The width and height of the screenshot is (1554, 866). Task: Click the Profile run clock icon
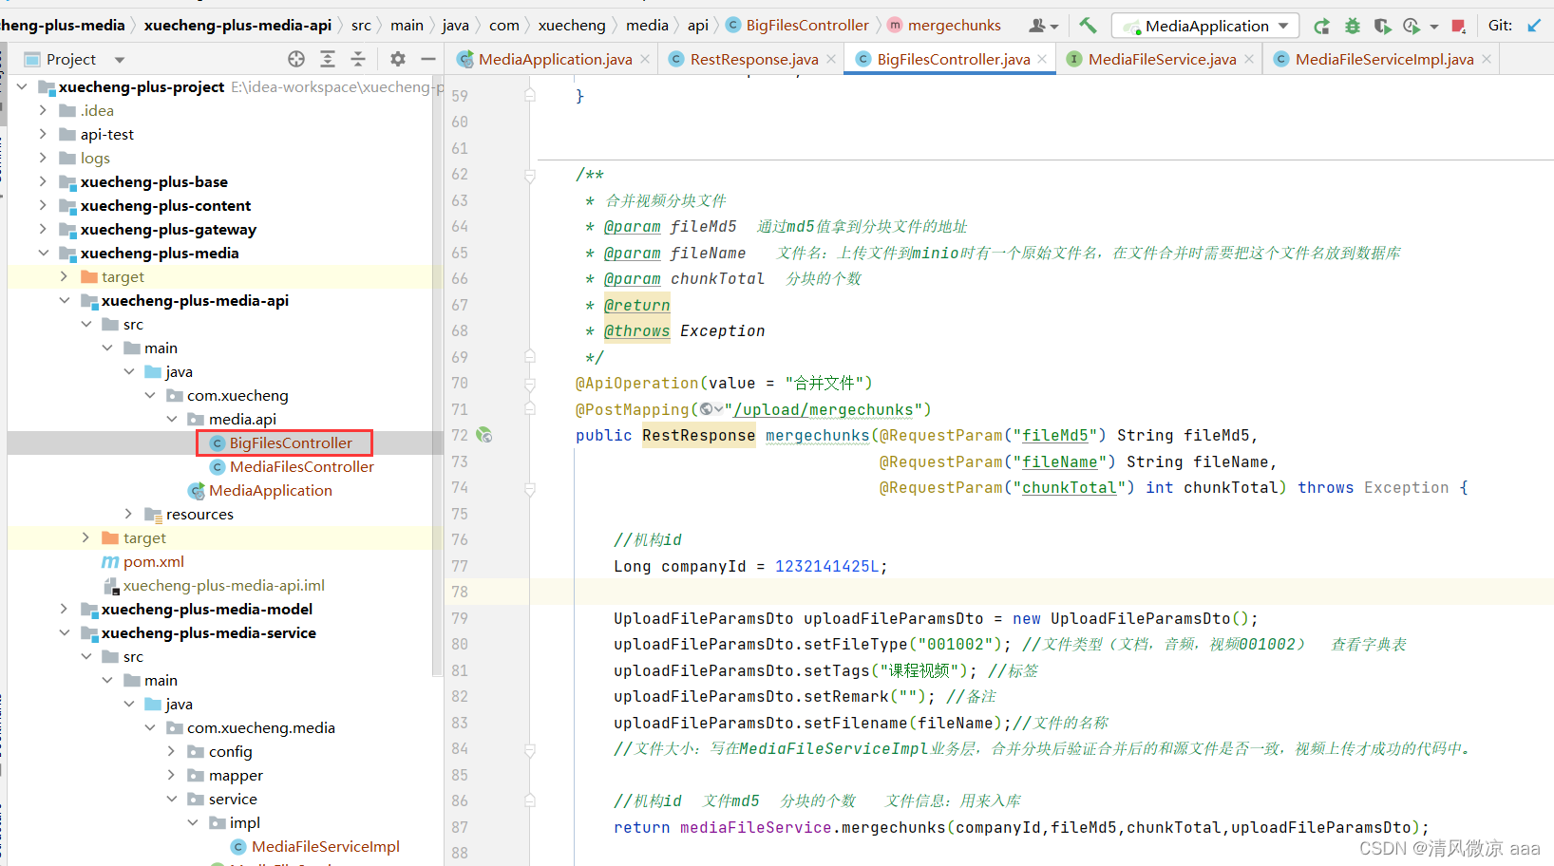pyautogui.click(x=1412, y=26)
